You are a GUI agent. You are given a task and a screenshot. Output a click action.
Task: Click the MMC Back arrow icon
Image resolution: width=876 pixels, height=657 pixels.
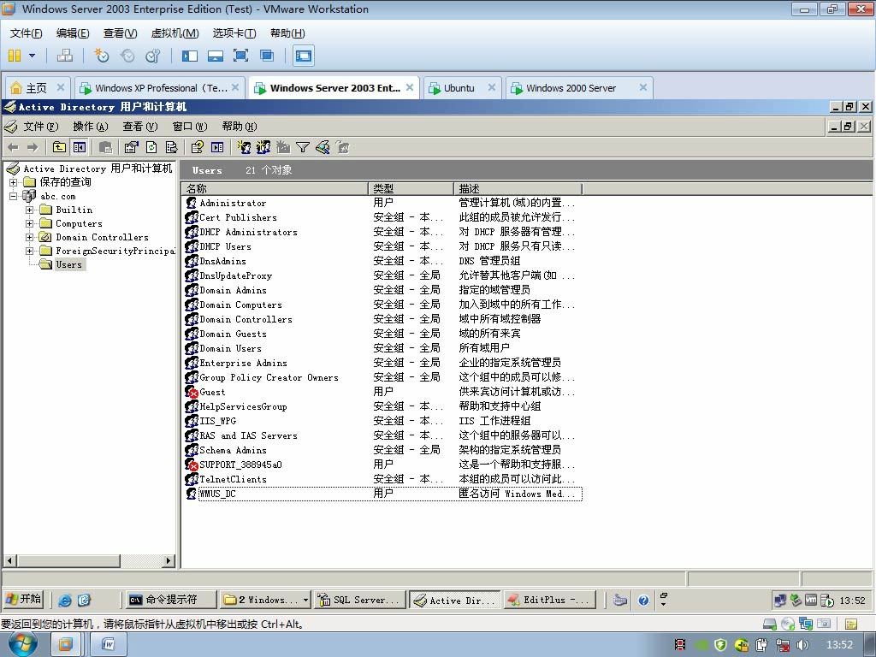pyautogui.click(x=14, y=147)
